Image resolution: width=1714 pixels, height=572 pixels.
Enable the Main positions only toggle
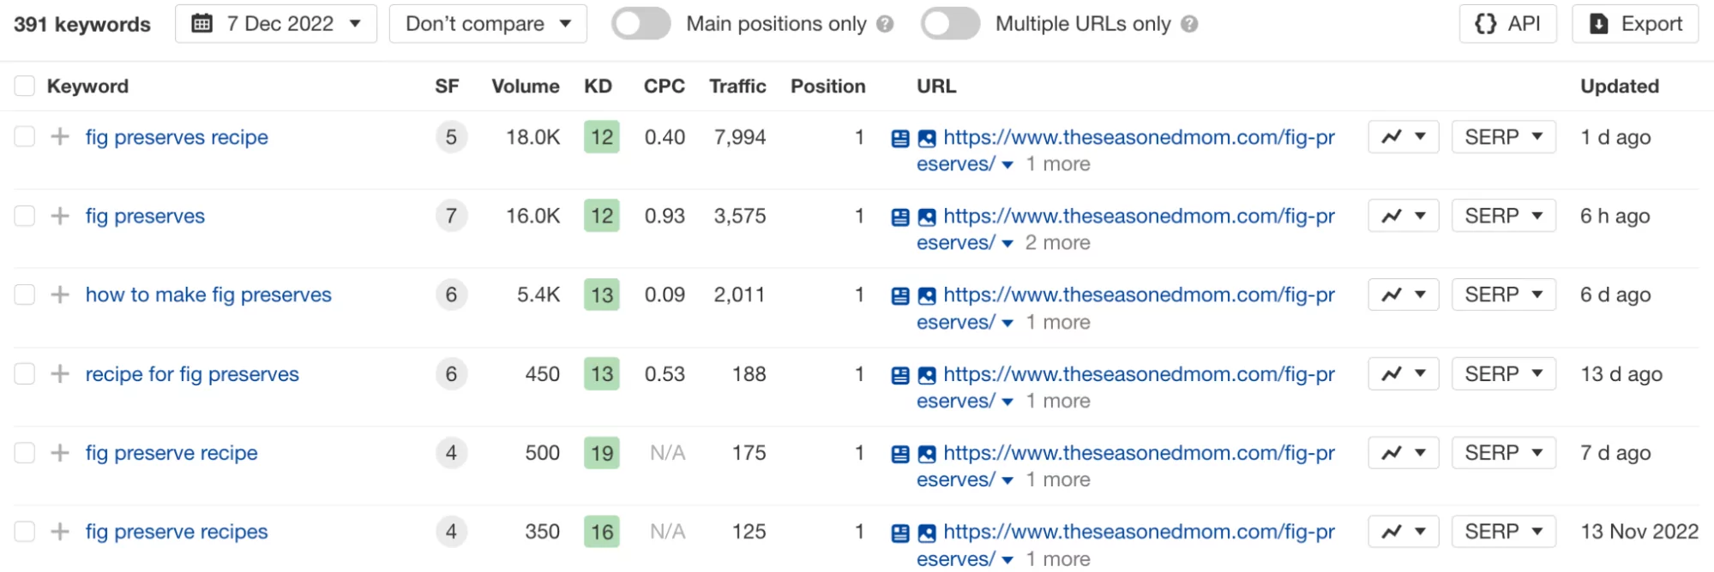640,24
